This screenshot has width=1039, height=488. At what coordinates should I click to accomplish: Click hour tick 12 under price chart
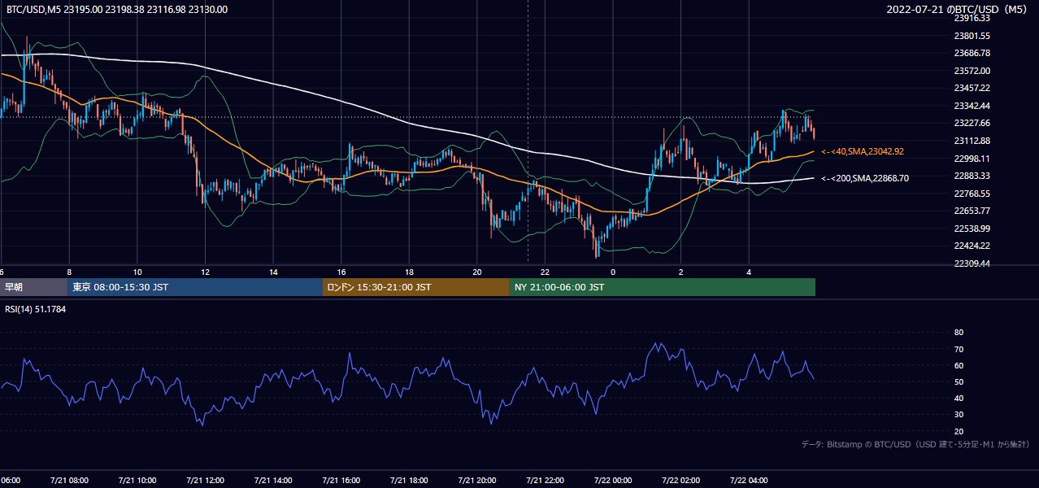coord(206,272)
